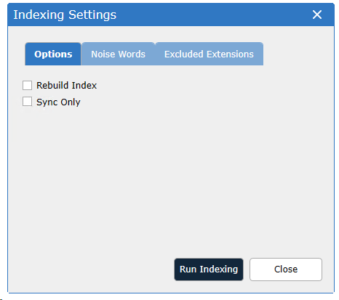This screenshot has height=300, width=339.
Task: Tick the Sync Only checkbox
Action: [x=27, y=102]
